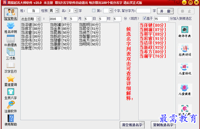Open the 汉字五行 book icon
The height and width of the screenshot is (129, 200).
coord(11,68)
